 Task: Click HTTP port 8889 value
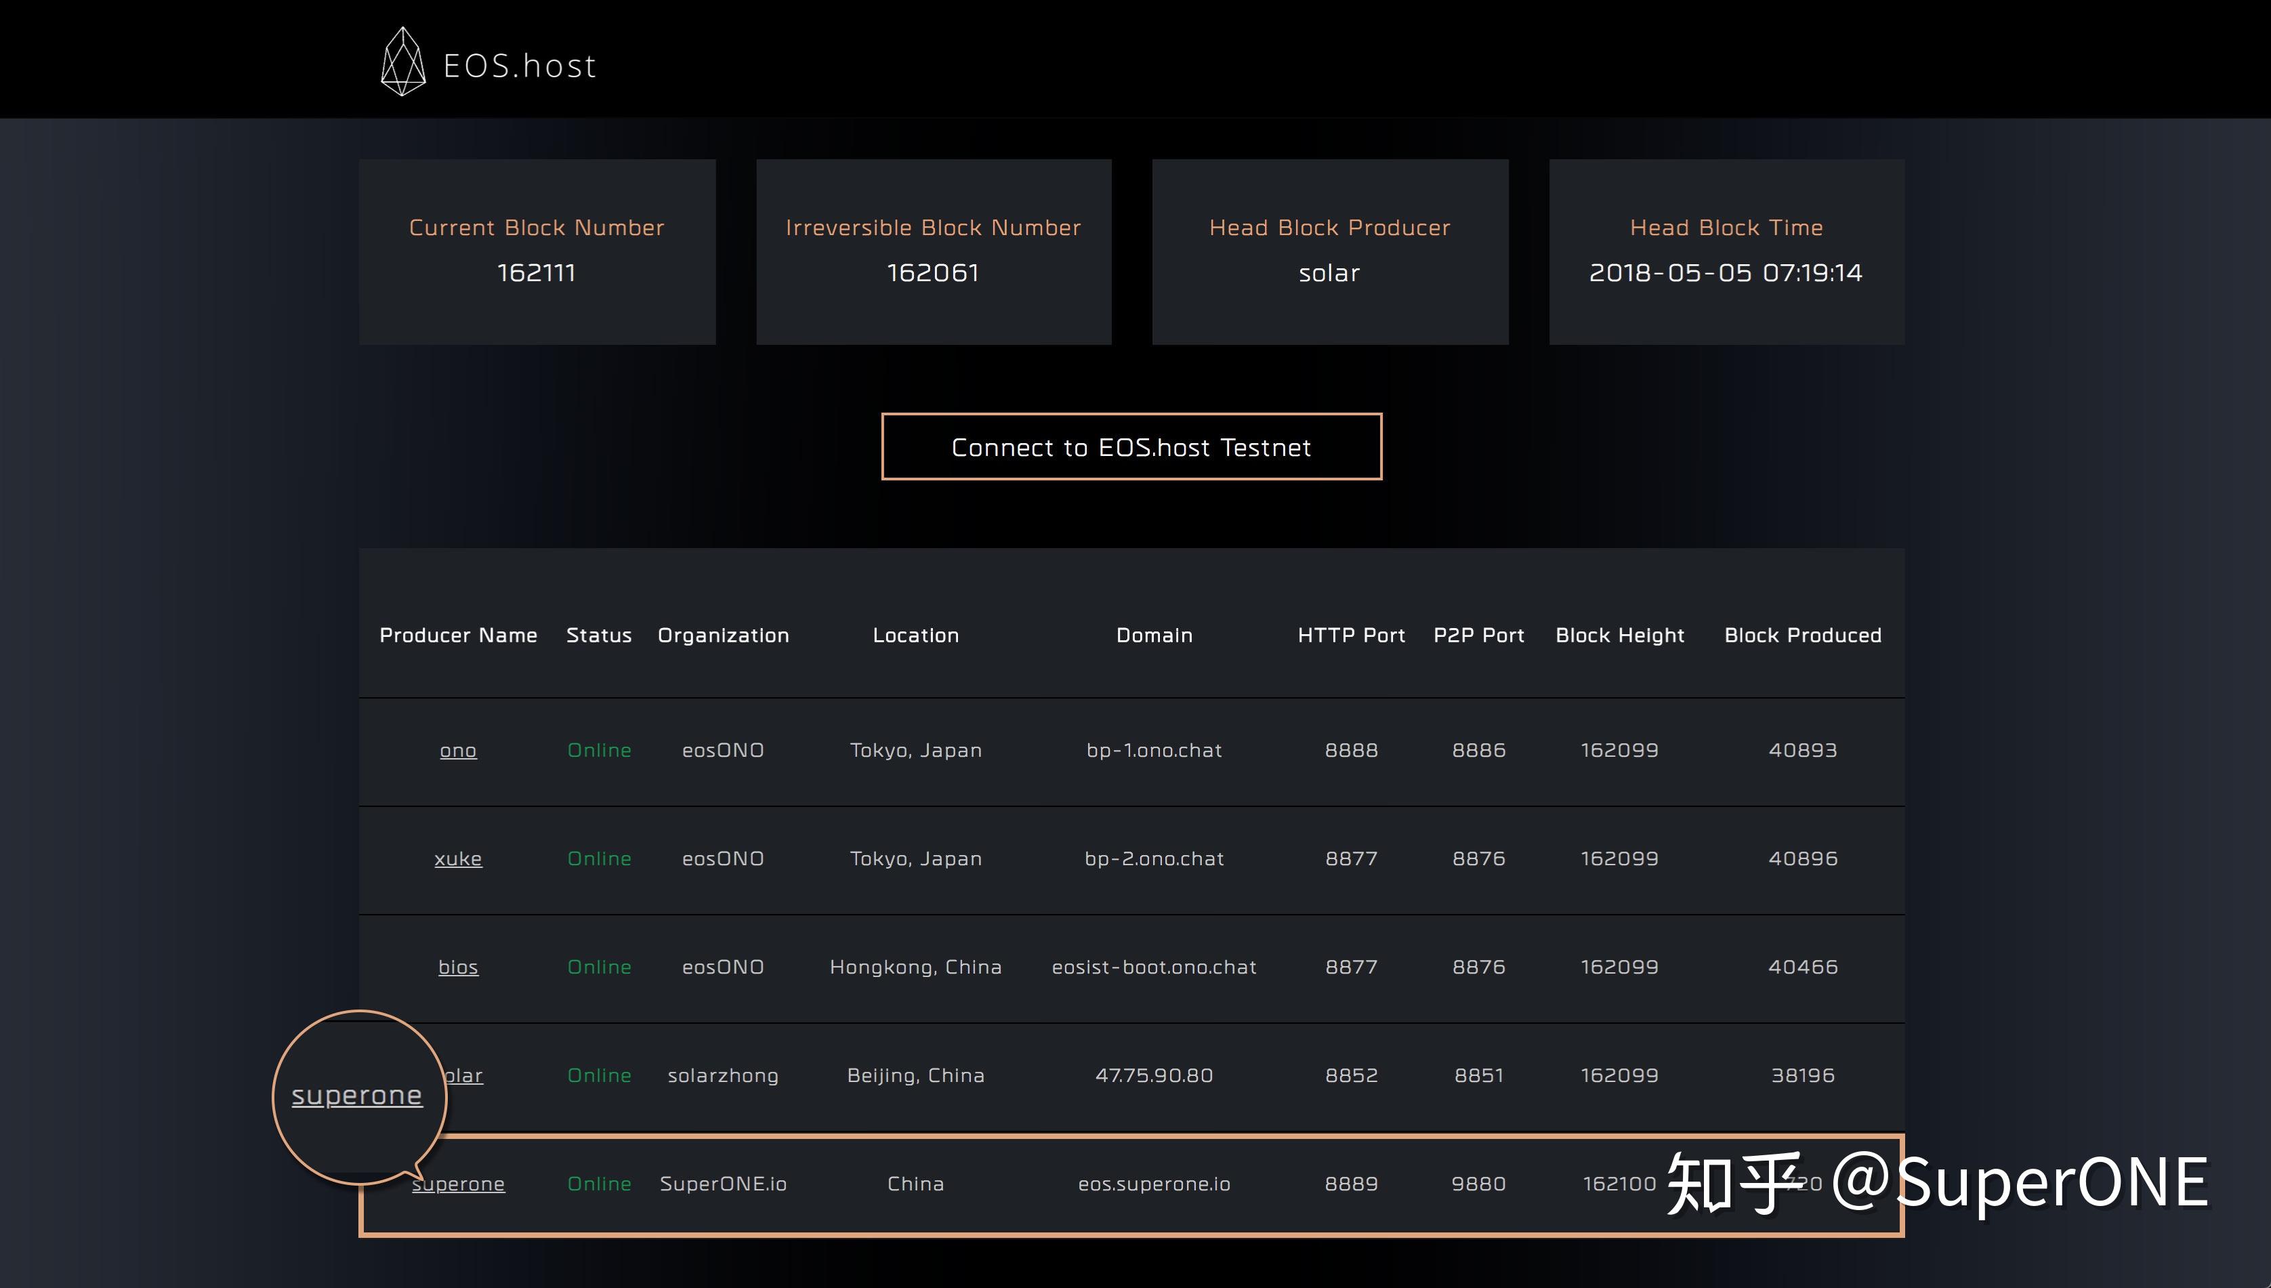coord(1351,1184)
